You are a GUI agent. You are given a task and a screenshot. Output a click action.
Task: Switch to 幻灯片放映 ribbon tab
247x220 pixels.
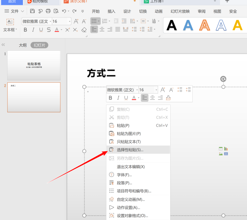180,11
